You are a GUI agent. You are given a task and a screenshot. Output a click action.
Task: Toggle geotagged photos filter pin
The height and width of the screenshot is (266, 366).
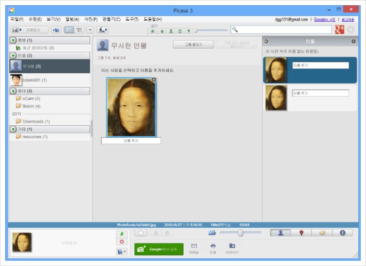[188, 31]
